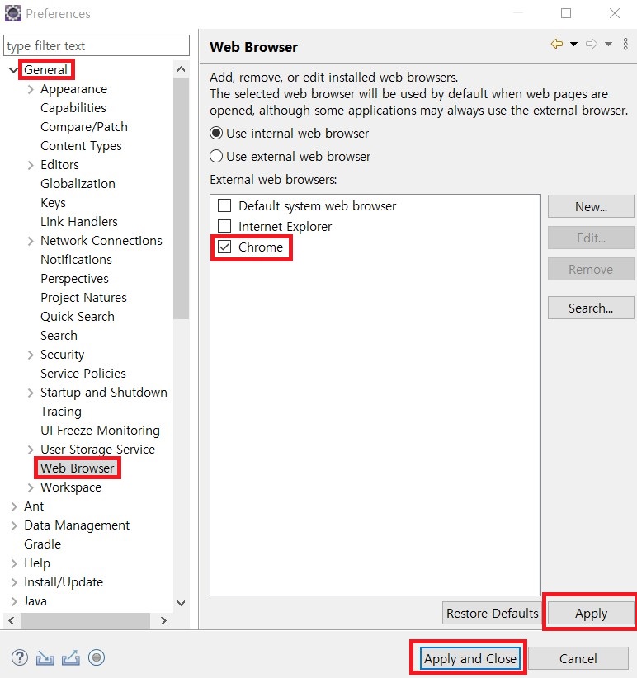Click the forward navigation arrow icon
Viewport: 637px width, 678px height.
tap(591, 44)
